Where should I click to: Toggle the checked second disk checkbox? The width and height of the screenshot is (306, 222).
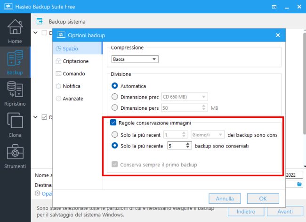[x=44, y=117]
